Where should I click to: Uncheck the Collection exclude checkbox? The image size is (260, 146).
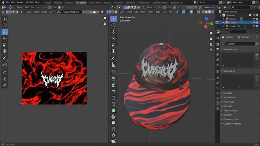coord(250,15)
